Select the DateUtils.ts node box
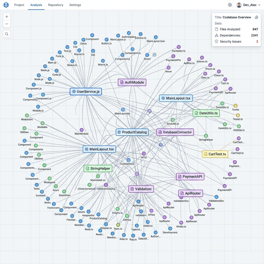Viewport: 264px width, 264px height. pyautogui.click(x=206, y=113)
